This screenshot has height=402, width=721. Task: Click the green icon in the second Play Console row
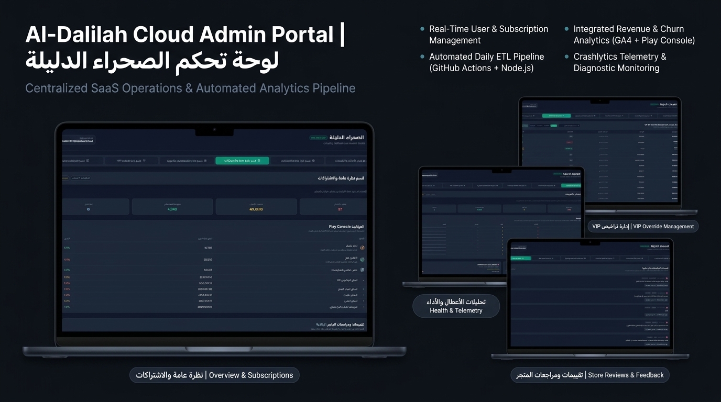pyautogui.click(x=363, y=259)
